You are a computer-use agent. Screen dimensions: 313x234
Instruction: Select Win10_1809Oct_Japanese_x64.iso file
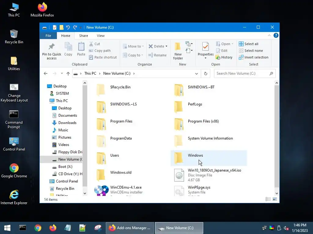click(209, 175)
